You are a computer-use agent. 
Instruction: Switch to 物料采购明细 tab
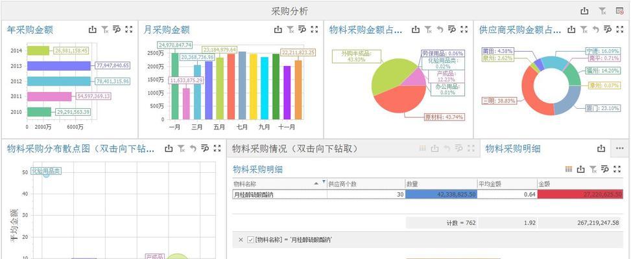point(513,149)
